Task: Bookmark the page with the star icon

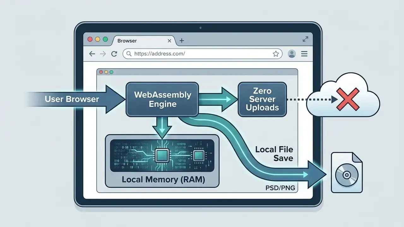Action: tap(276, 54)
